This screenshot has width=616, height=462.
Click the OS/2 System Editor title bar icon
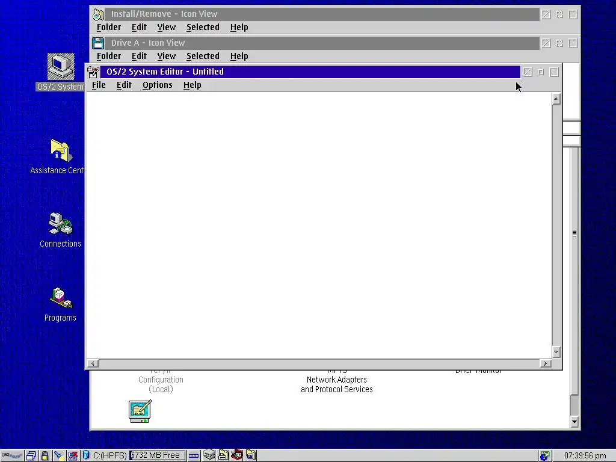point(93,72)
